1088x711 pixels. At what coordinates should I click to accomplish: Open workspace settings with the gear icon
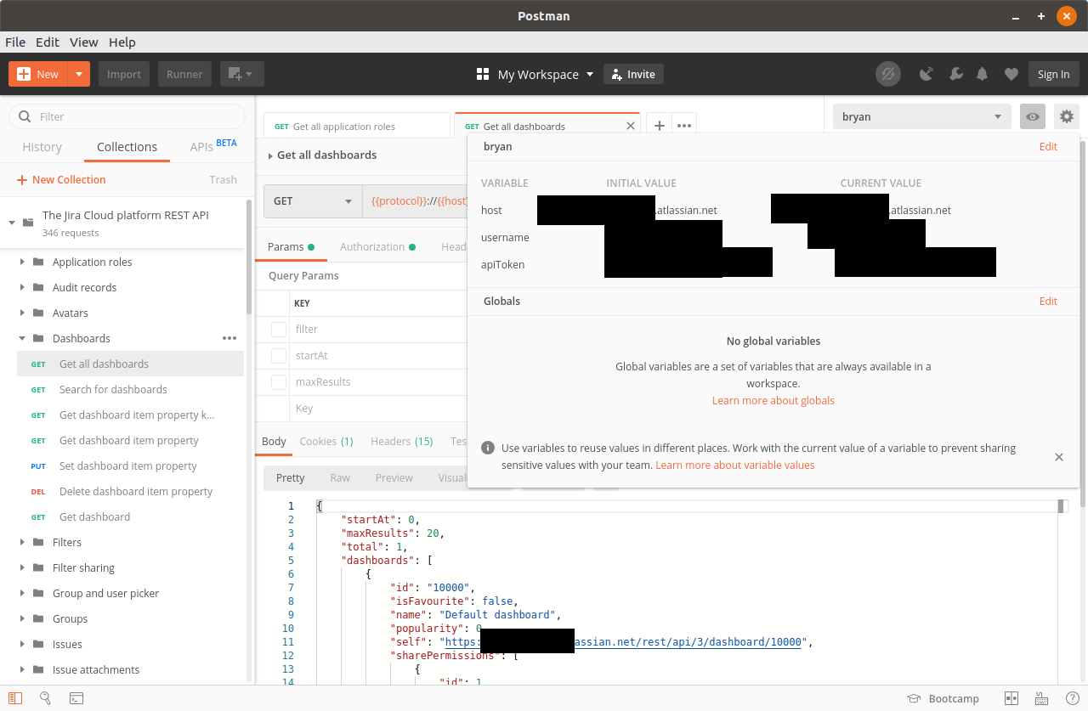(1067, 116)
